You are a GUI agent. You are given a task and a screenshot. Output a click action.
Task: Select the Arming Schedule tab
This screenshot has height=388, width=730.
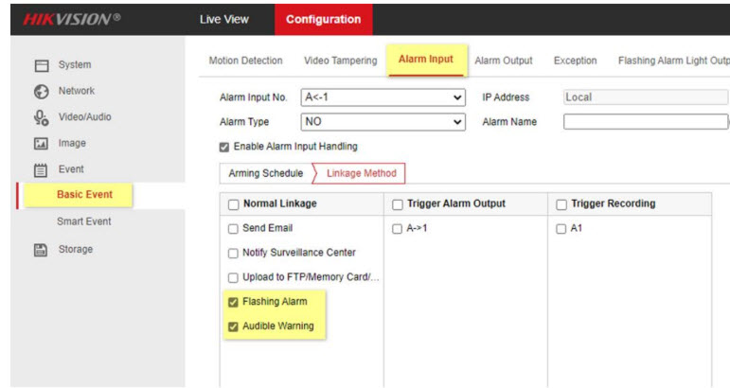(265, 173)
